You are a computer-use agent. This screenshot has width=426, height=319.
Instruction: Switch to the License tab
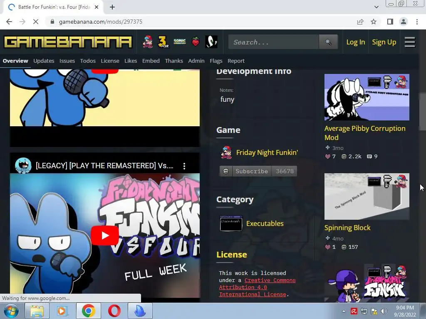[110, 61]
